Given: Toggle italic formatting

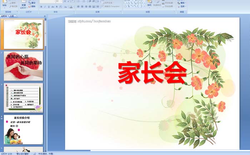Looking at the screenshot, I should pos(45,7).
